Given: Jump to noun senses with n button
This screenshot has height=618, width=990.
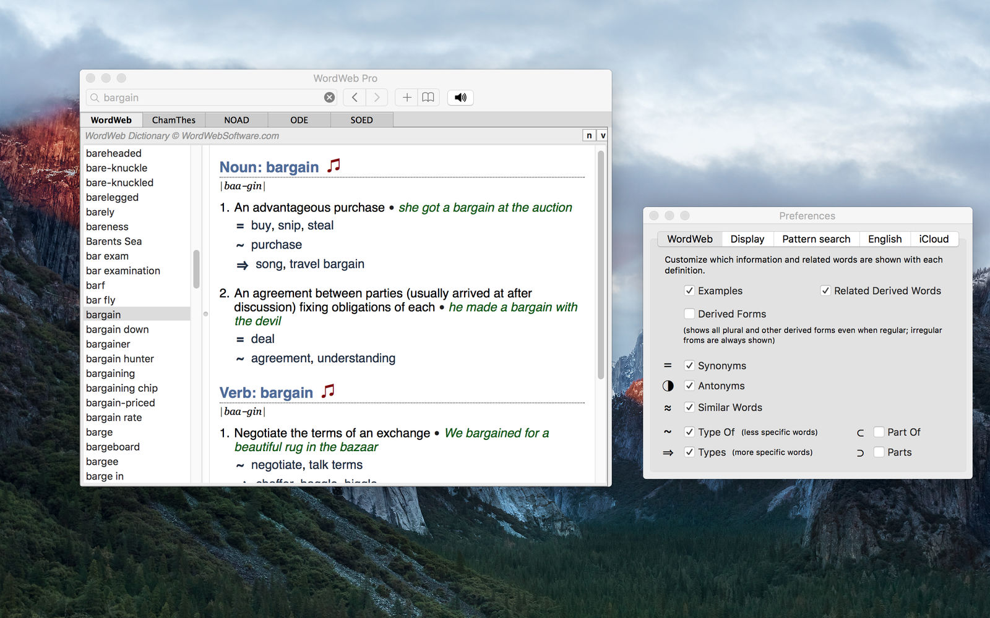Looking at the screenshot, I should [589, 135].
